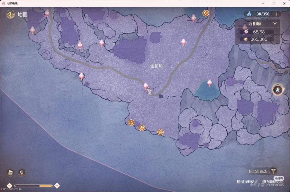This screenshot has height=192, width=290.
Task: Click the 68/68 collectible counter
Action: click(259, 32)
